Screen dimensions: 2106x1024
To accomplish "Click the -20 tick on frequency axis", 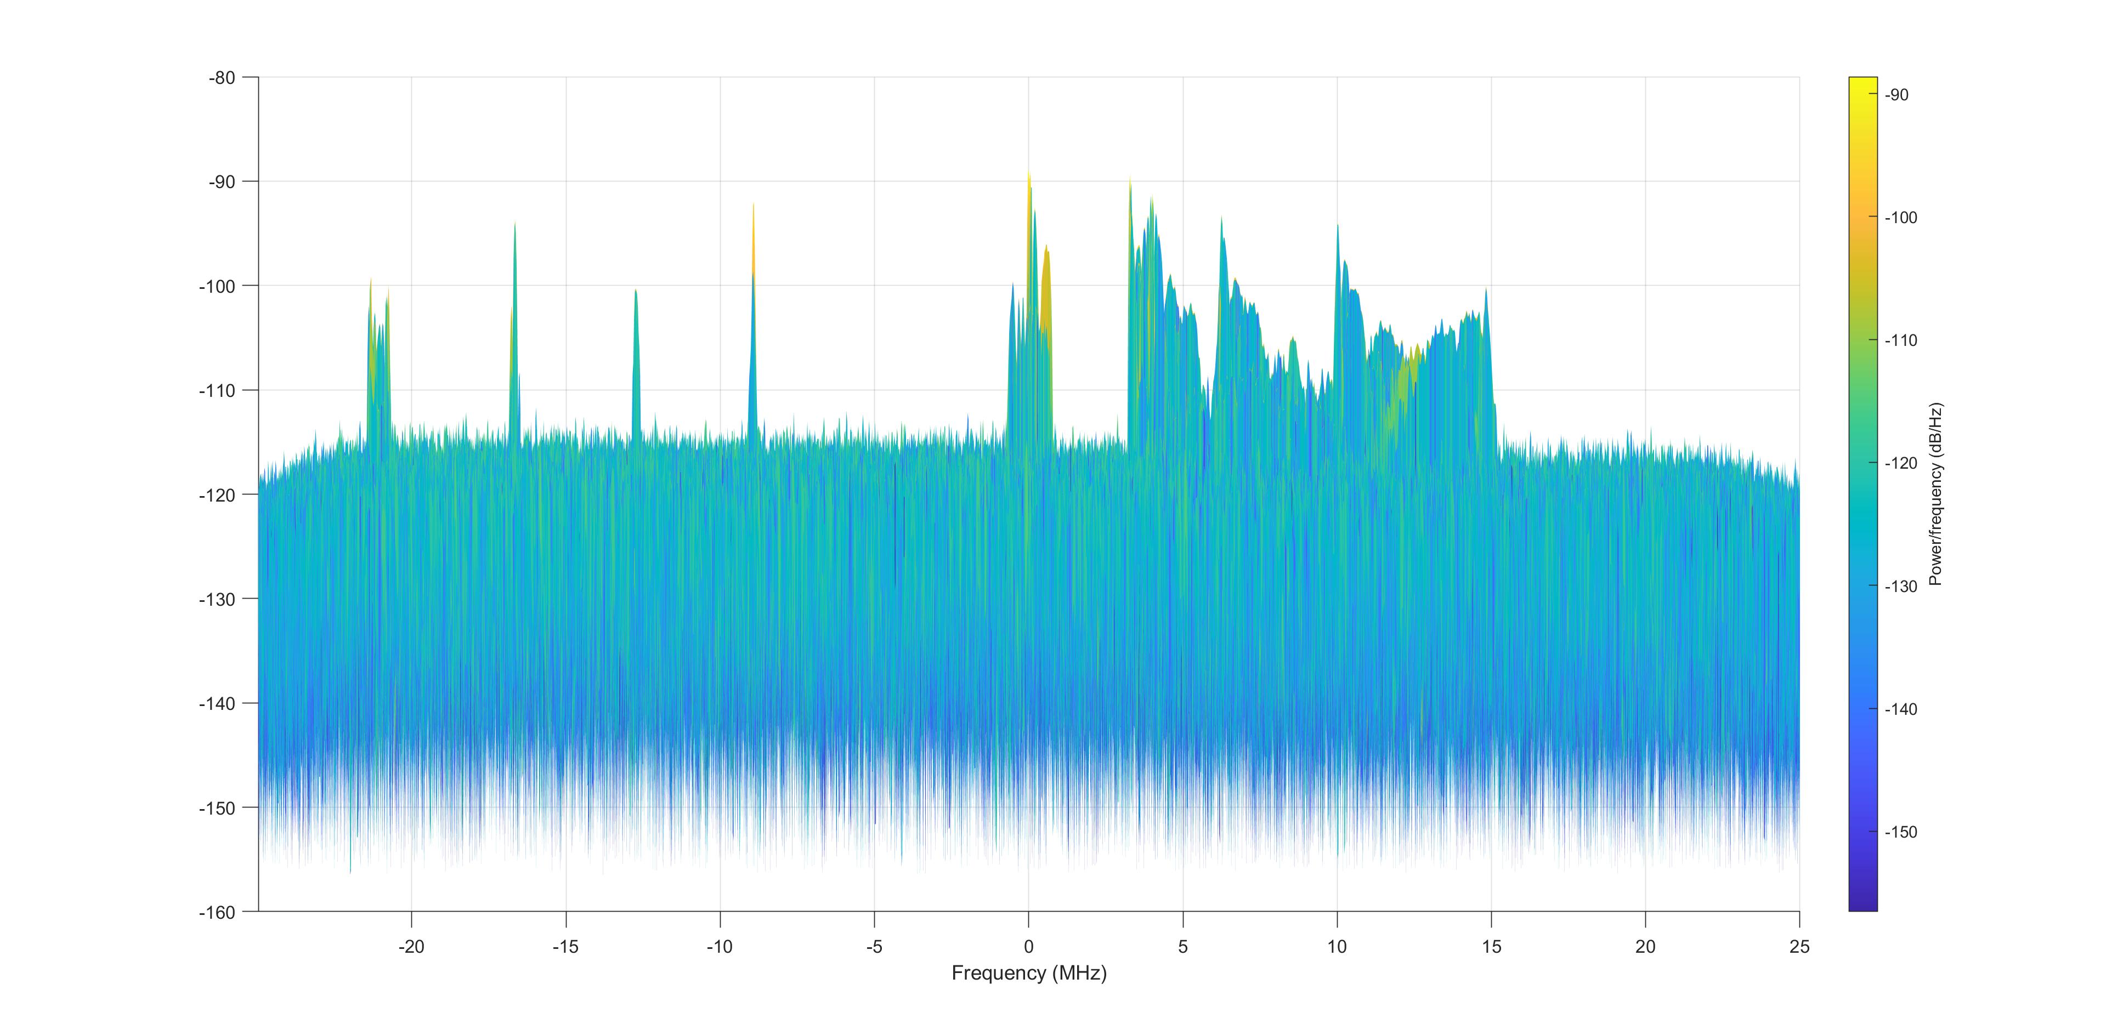I will pos(411,946).
